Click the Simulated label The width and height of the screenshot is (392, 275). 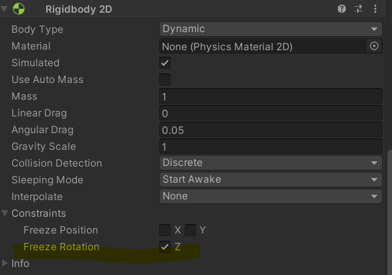35,63
